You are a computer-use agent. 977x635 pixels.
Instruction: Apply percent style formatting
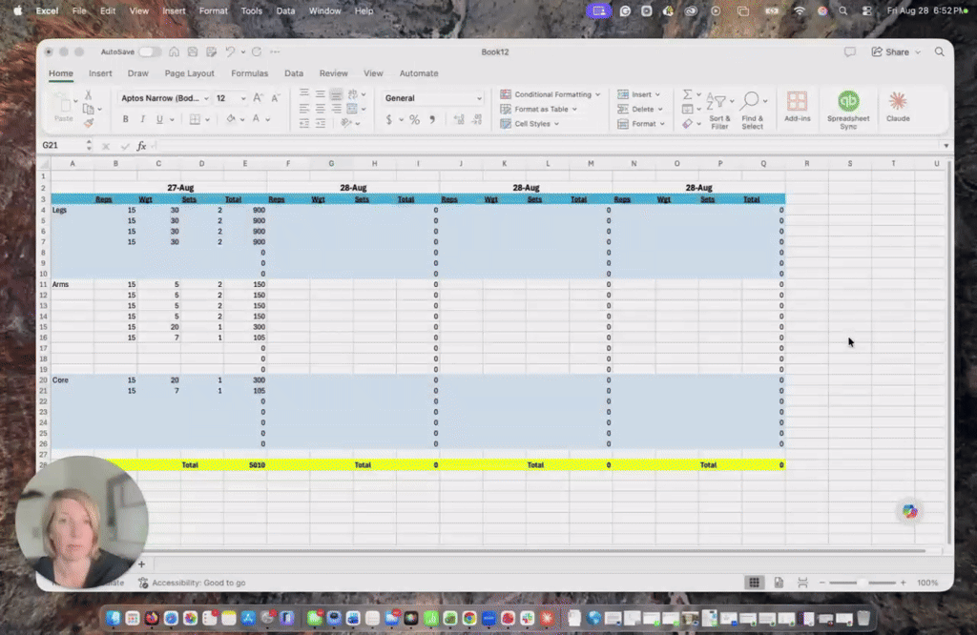[x=414, y=119]
